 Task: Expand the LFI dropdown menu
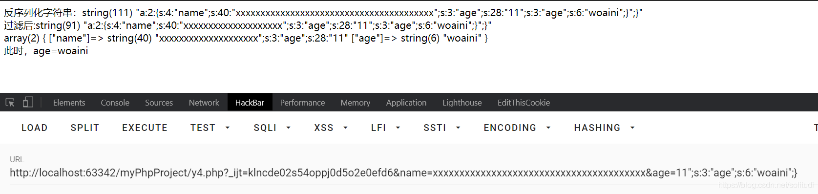(385, 128)
